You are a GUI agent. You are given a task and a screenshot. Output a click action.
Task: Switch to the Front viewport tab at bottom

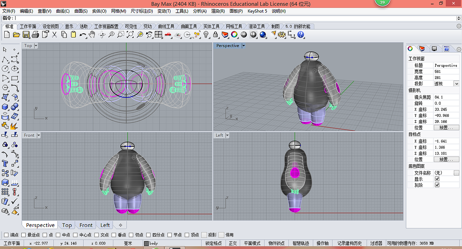[86, 225]
